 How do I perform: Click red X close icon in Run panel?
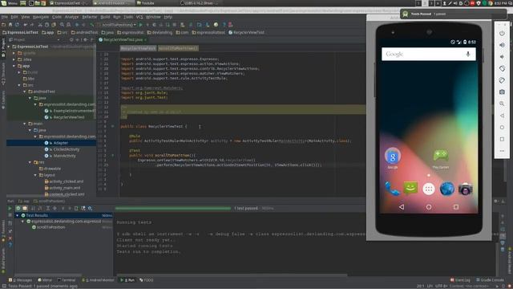click(10, 238)
